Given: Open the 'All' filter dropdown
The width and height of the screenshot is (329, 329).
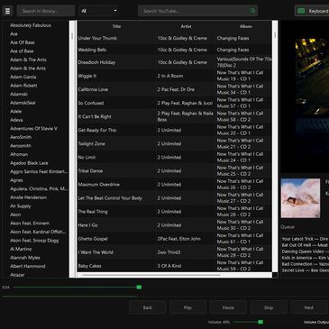Looking at the screenshot, I should [99, 11].
